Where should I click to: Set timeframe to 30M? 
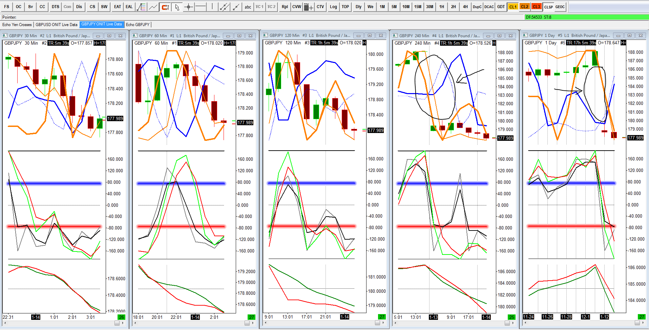(430, 7)
